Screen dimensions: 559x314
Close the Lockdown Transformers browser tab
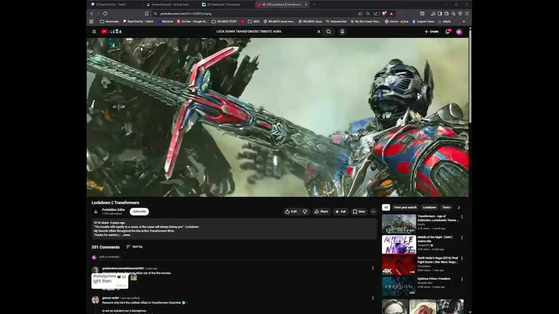[306, 4]
